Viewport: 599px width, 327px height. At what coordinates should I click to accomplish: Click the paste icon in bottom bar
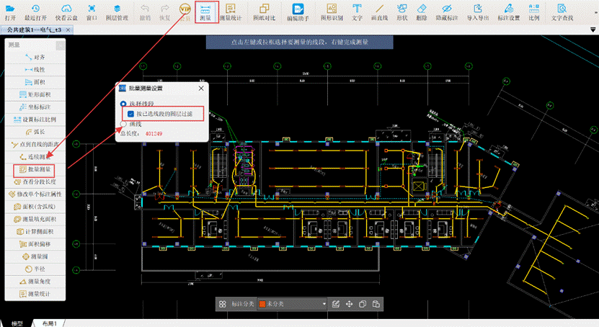(376, 304)
